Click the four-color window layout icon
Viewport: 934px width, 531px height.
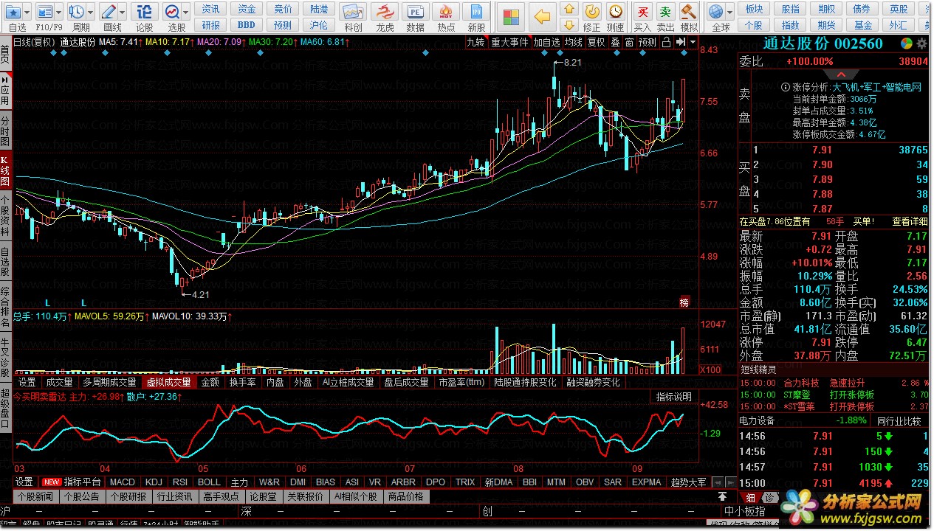pos(509,16)
